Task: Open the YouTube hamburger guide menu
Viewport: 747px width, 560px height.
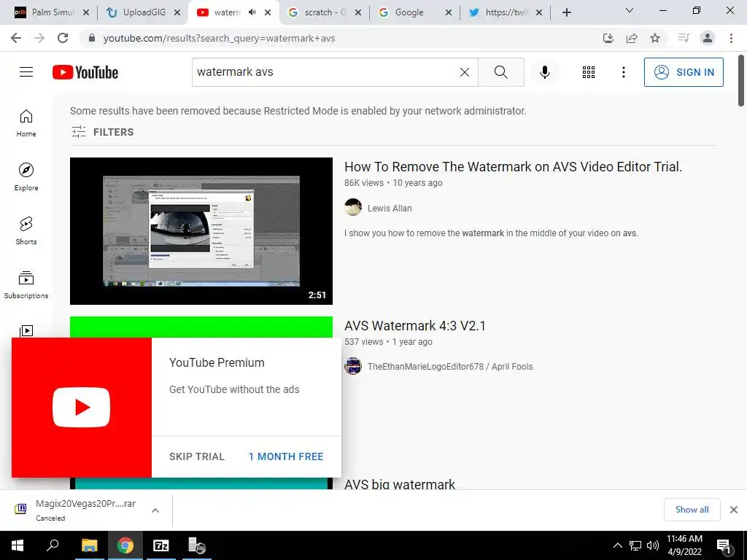Action: point(26,72)
